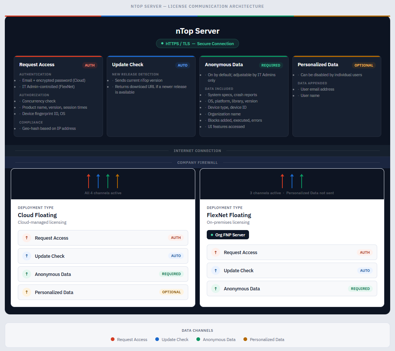Click 'Geo-hash based on IP address' bullet
This screenshot has height=351, width=395.
point(49,128)
